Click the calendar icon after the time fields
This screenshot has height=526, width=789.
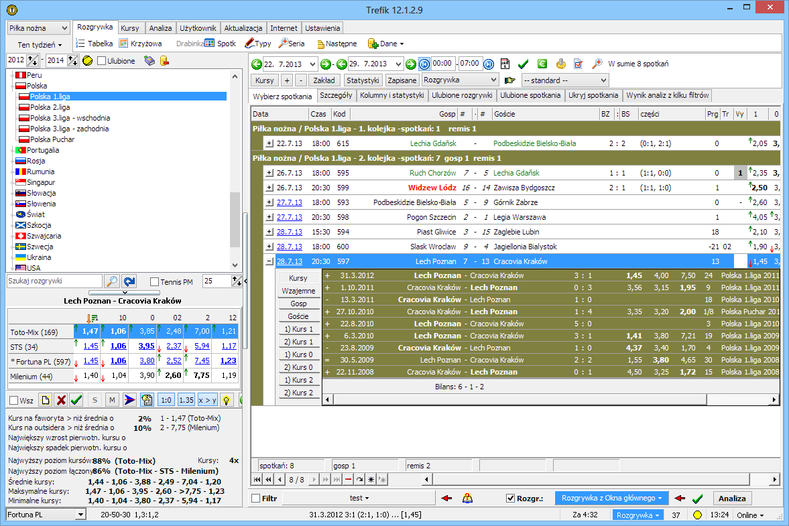click(505, 64)
